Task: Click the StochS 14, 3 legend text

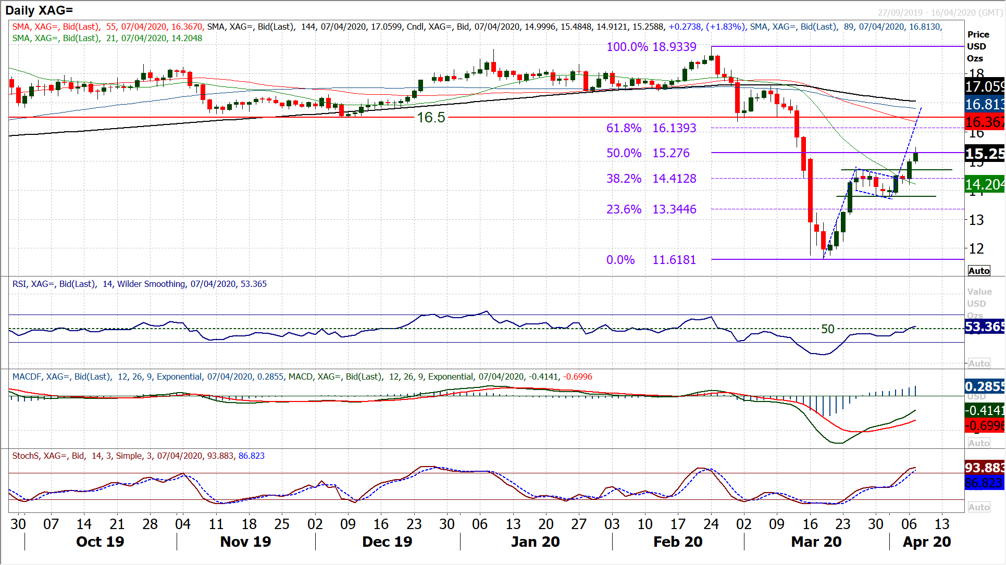Action: coord(138,456)
